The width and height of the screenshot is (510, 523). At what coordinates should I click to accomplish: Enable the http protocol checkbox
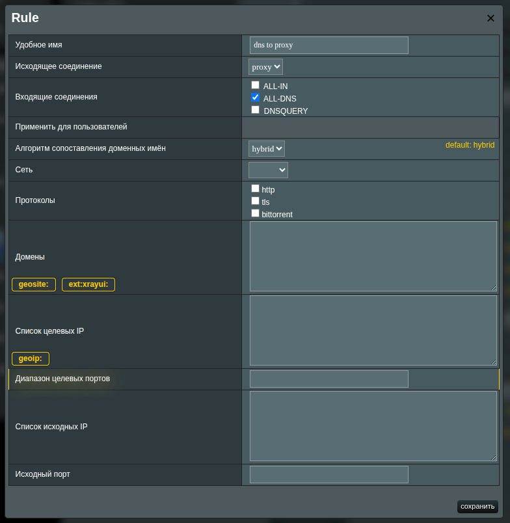255,189
